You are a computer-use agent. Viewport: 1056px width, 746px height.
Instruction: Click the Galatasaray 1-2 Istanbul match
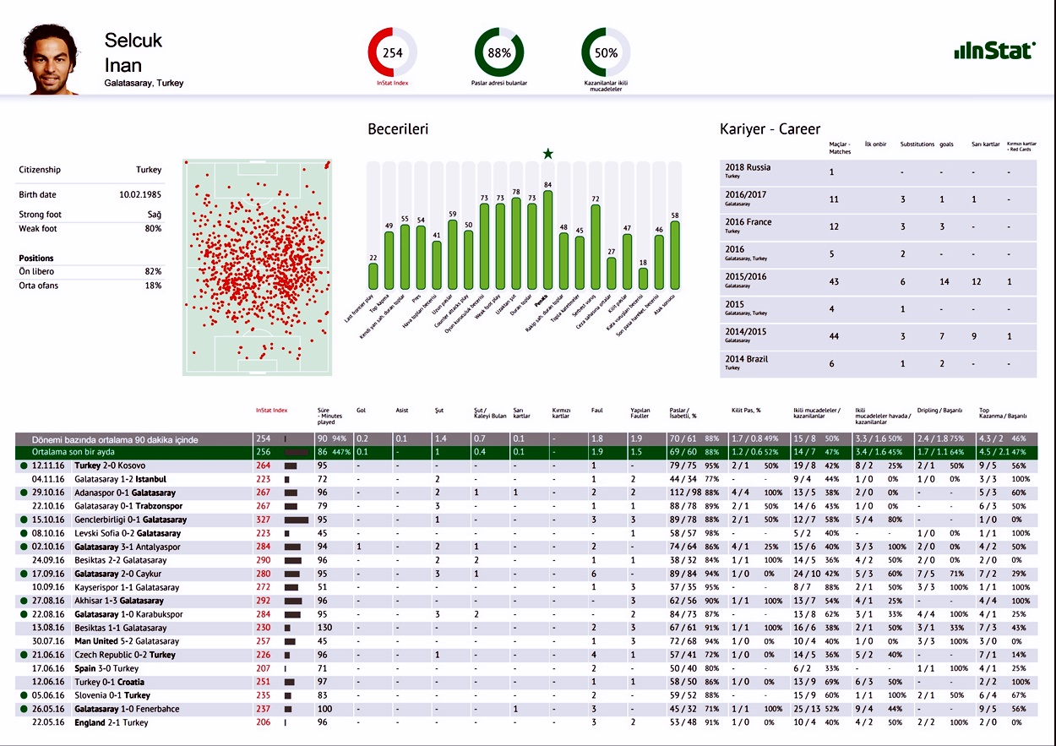point(121,479)
